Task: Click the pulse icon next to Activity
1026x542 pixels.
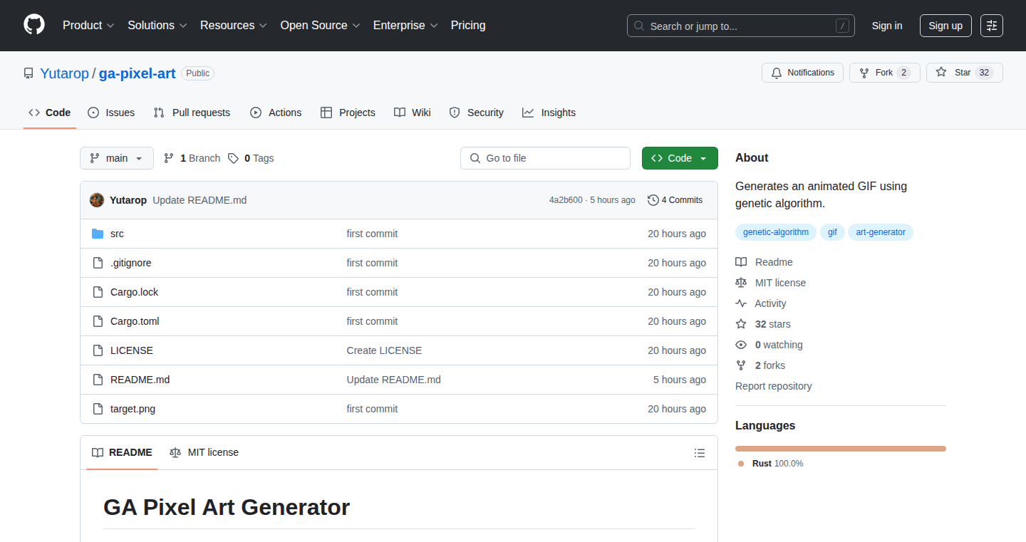Action: [x=741, y=303]
